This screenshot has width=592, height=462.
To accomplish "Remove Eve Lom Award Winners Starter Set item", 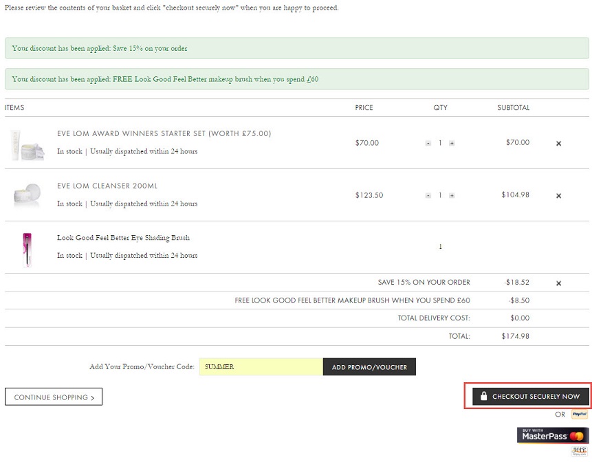I will point(558,144).
